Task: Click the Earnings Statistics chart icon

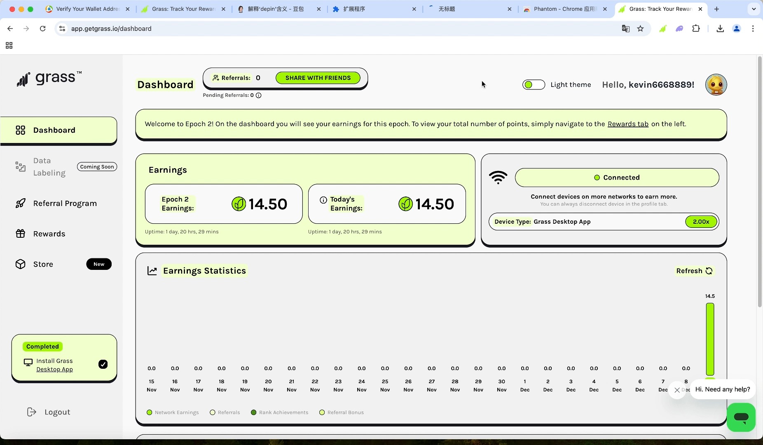Action: tap(152, 271)
